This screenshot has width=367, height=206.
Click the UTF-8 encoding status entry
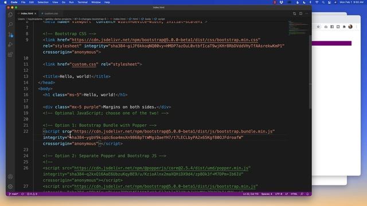pyautogui.click(x=279, y=194)
